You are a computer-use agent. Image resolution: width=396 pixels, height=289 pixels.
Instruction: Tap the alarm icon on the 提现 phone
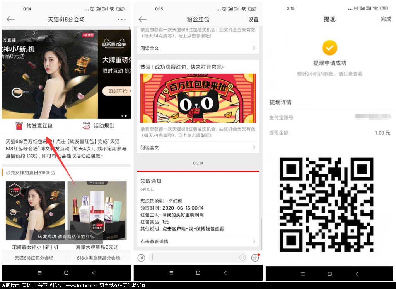point(356,8)
